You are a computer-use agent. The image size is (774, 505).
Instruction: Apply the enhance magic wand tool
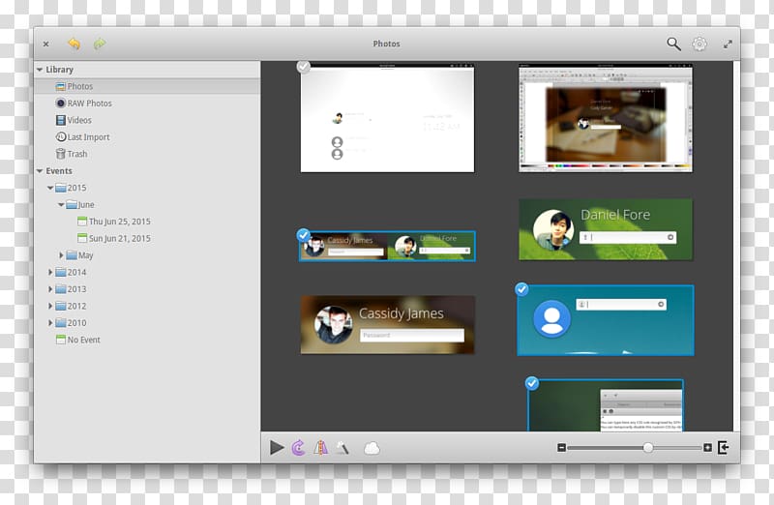click(x=342, y=448)
